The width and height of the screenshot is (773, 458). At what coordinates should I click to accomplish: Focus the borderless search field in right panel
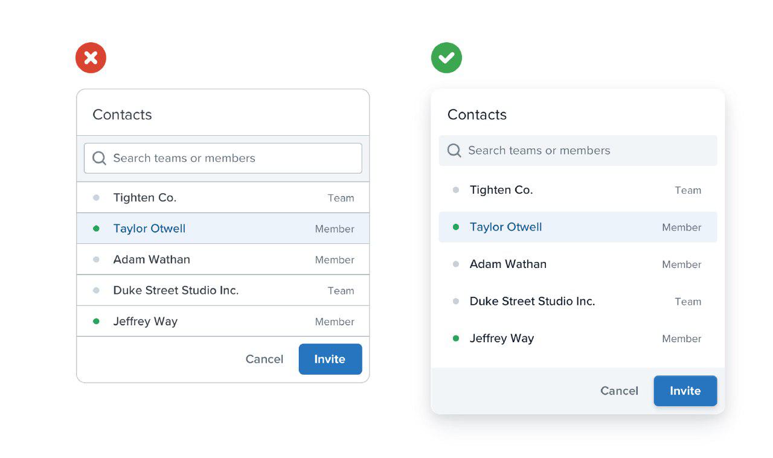[586, 150]
